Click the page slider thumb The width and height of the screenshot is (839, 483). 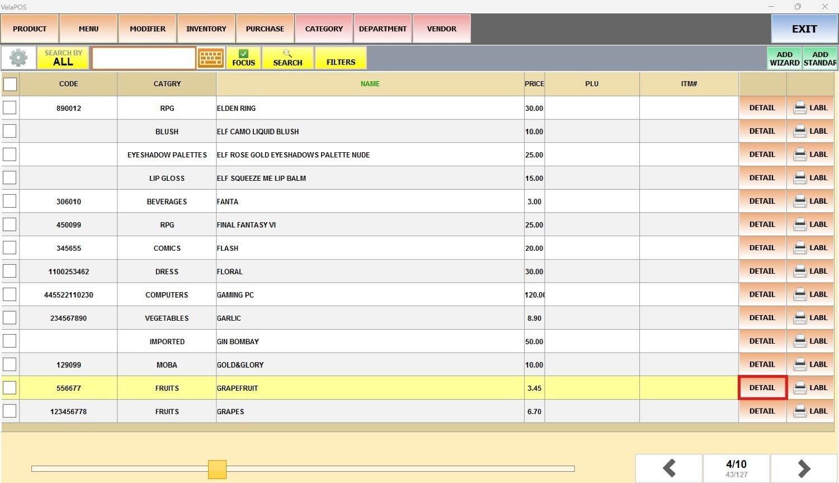(217, 469)
